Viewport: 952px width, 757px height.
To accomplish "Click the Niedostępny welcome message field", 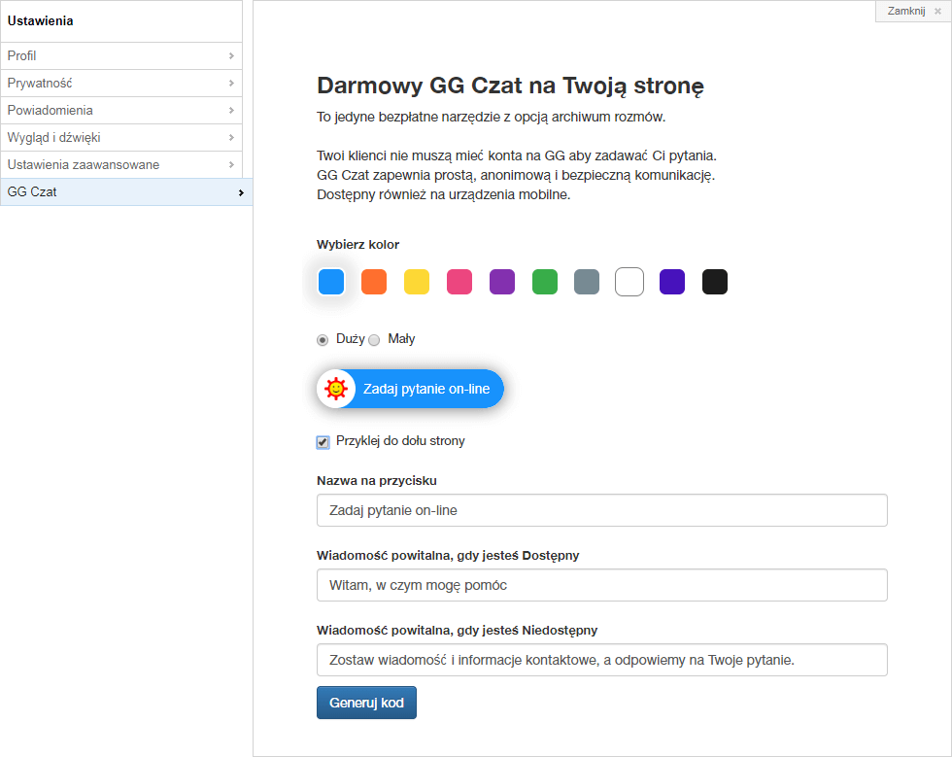I will (602, 660).
